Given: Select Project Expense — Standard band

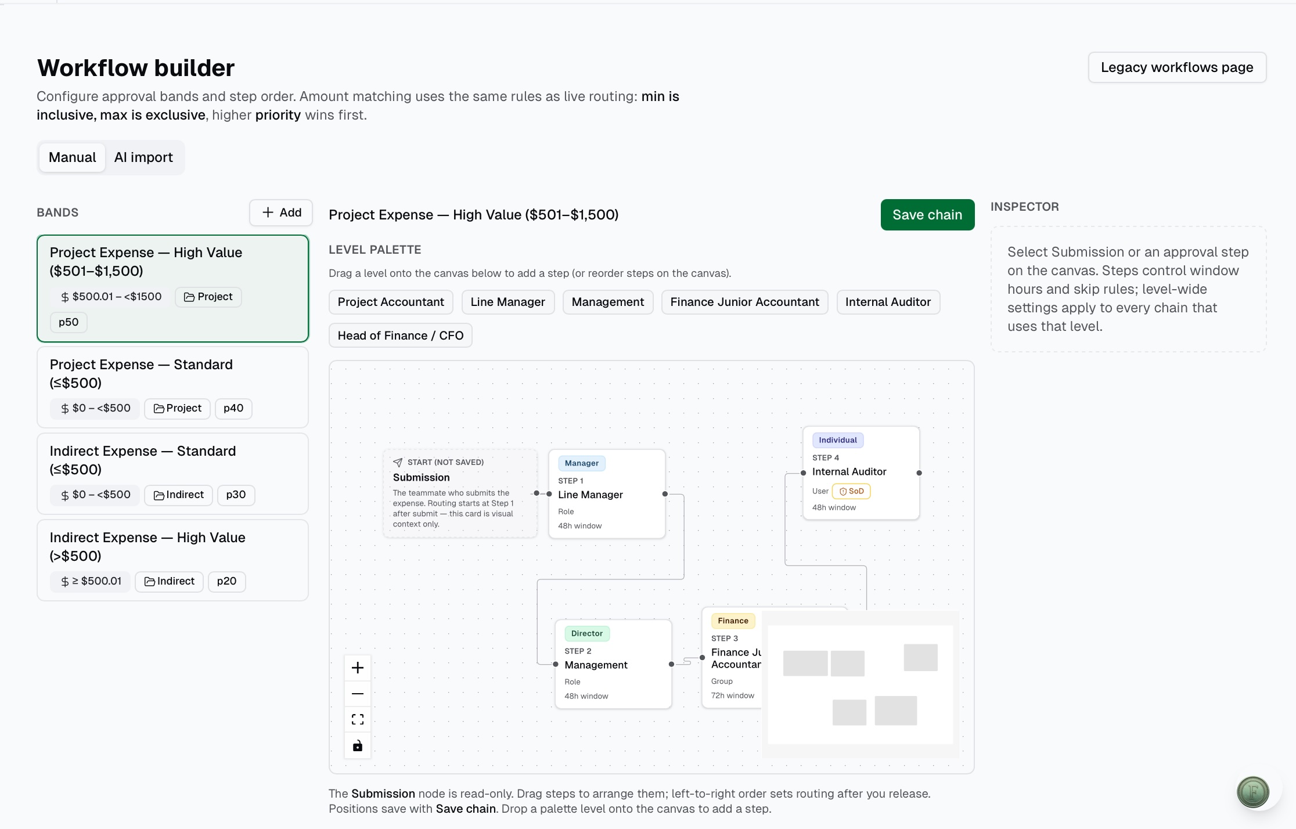Looking at the screenshot, I should point(172,387).
